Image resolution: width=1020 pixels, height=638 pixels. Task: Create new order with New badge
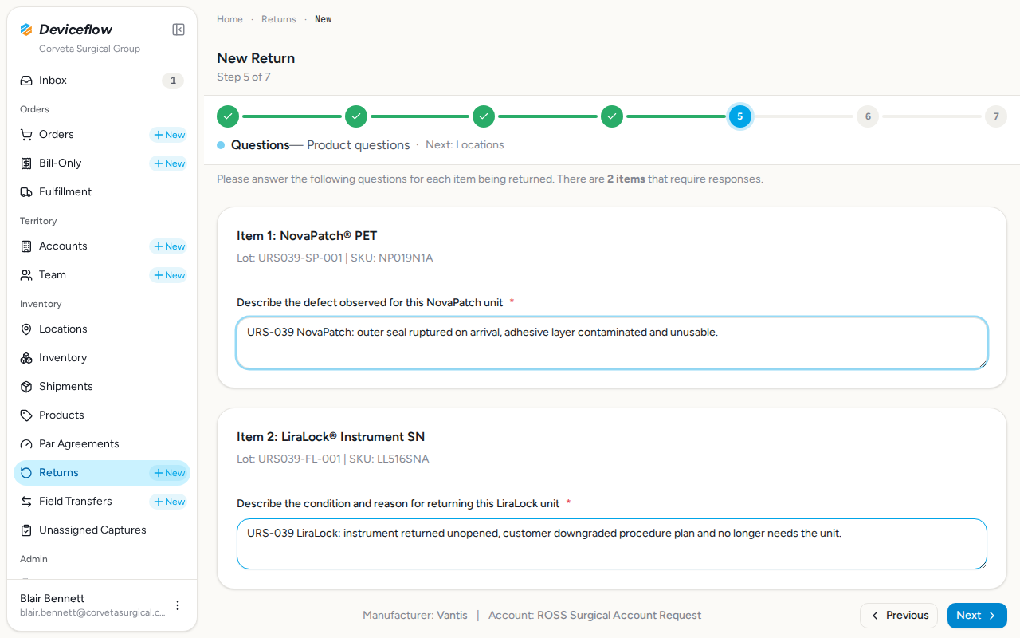[x=169, y=135]
